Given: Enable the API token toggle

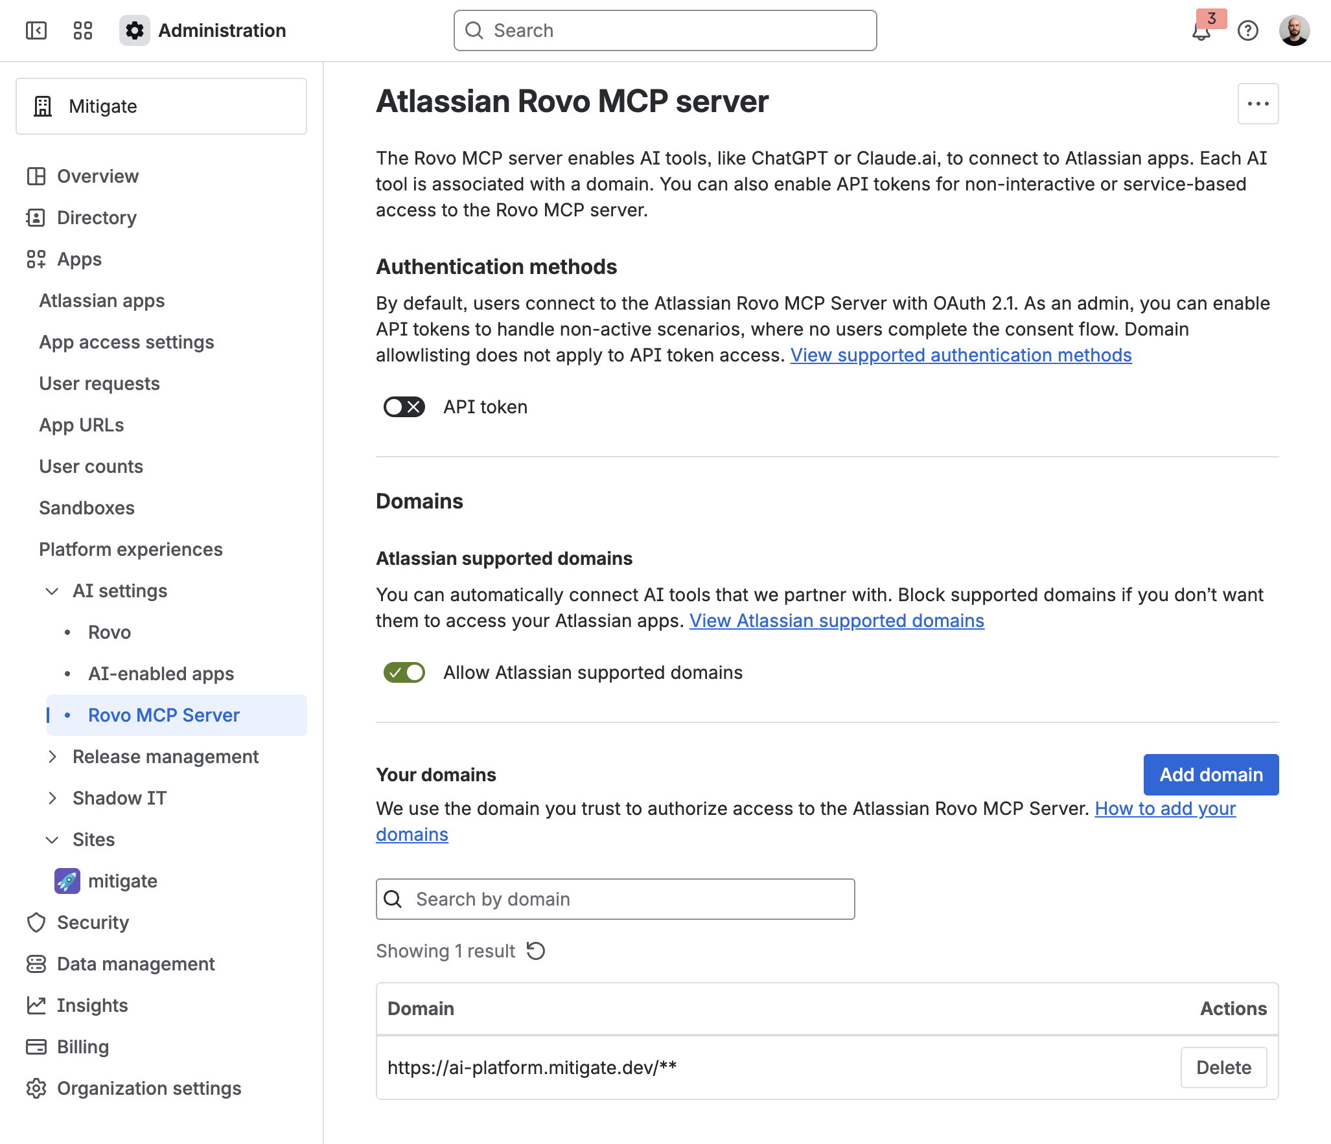Looking at the screenshot, I should point(404,407).
